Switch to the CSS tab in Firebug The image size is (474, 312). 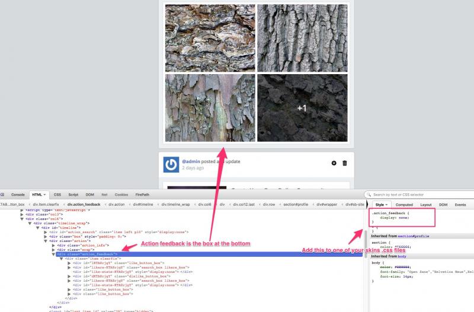pyautogui.click(x=57, y=195)
